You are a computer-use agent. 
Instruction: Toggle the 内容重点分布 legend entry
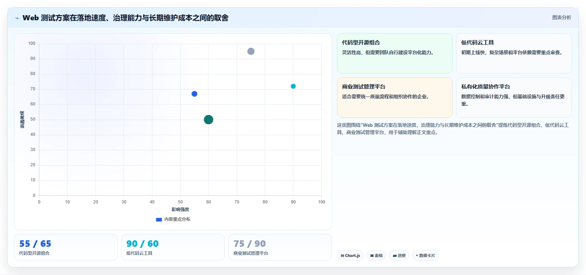[173, 219]
